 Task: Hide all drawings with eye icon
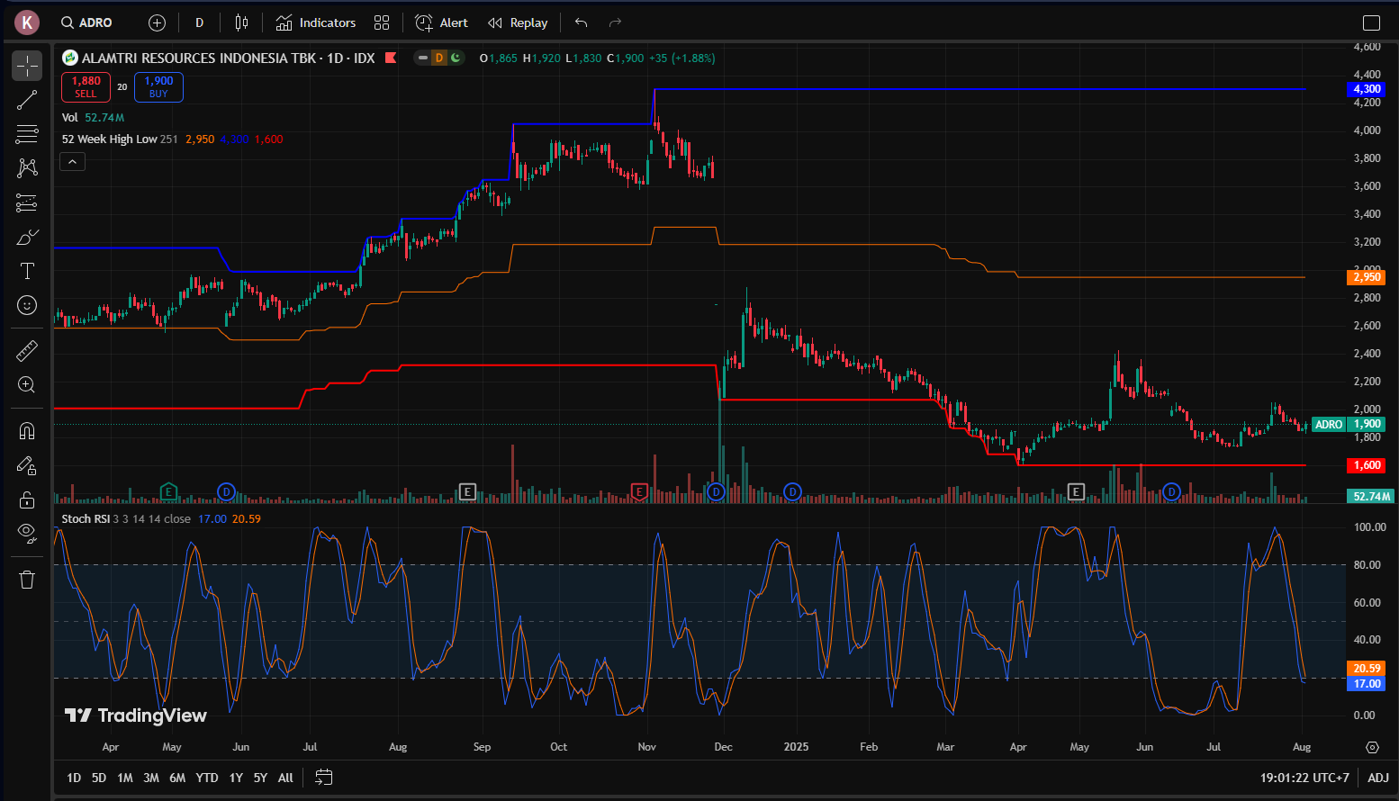coord(27,534)
